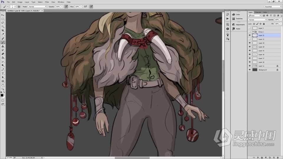283x159 pixels.
Task: Select the Zoom tool
Action: click(3, 89)
